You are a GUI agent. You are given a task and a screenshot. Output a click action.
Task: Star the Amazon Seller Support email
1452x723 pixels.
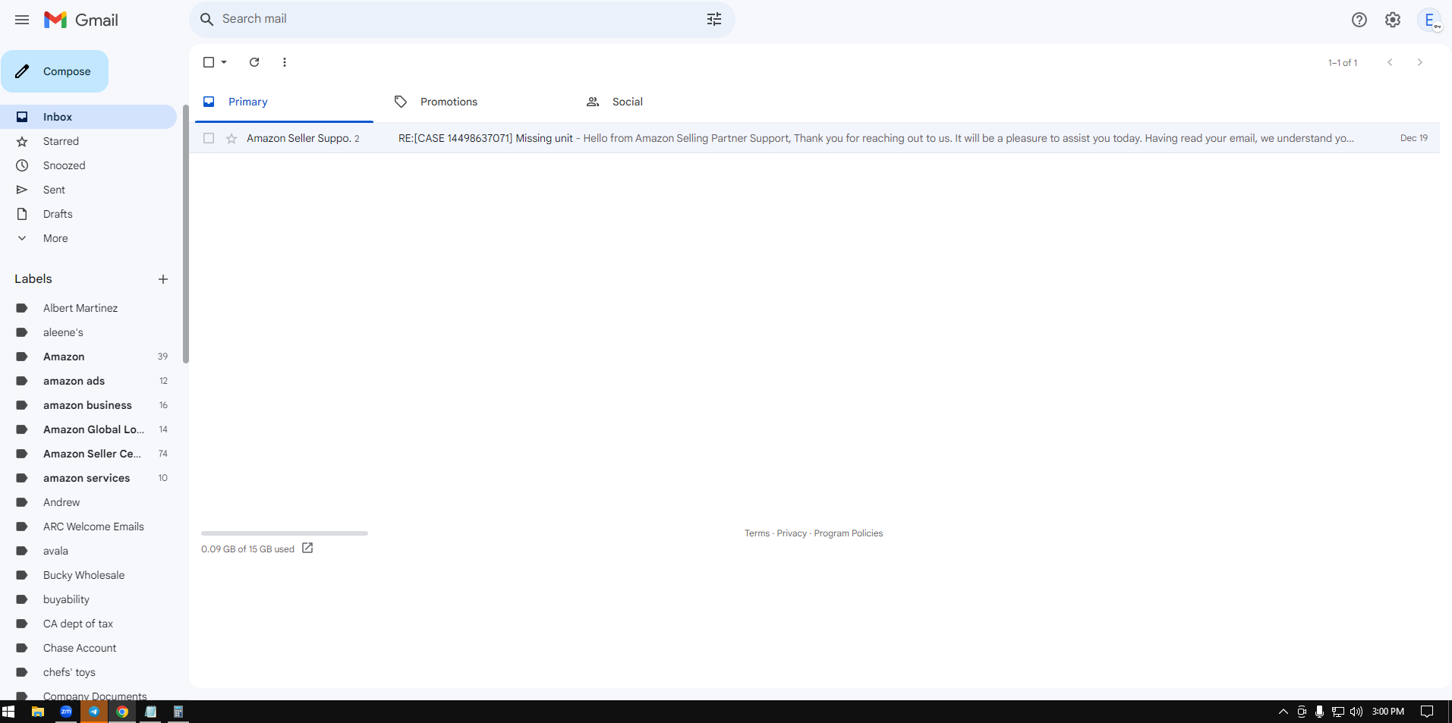232,138
